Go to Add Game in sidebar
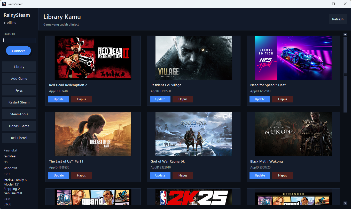 pyautogui.click(x=19, y=78)
